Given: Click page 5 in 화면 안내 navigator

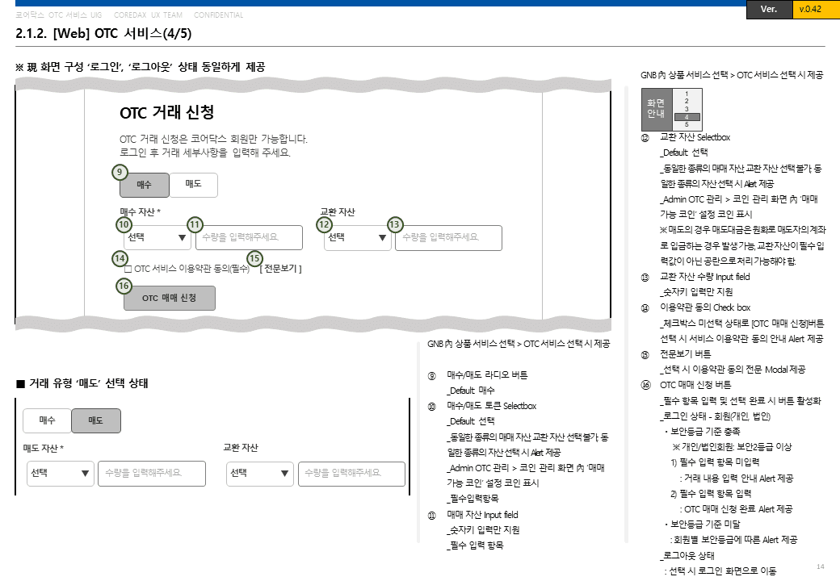Looking at the screenshot, I should [x=687, y=124].
